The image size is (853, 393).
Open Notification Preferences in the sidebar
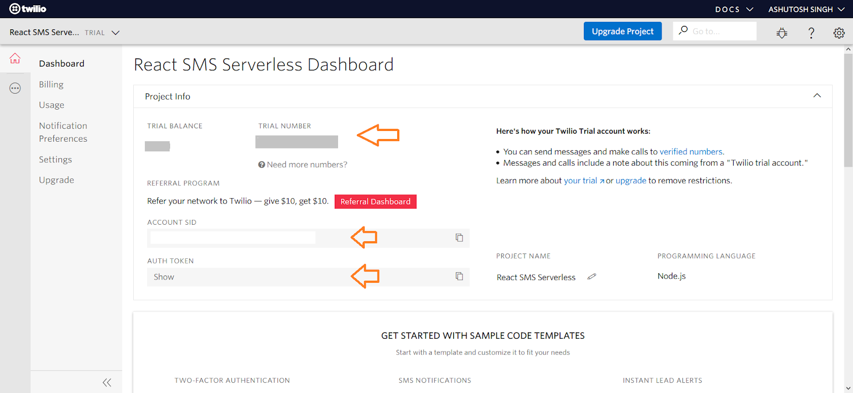[63, 132]
